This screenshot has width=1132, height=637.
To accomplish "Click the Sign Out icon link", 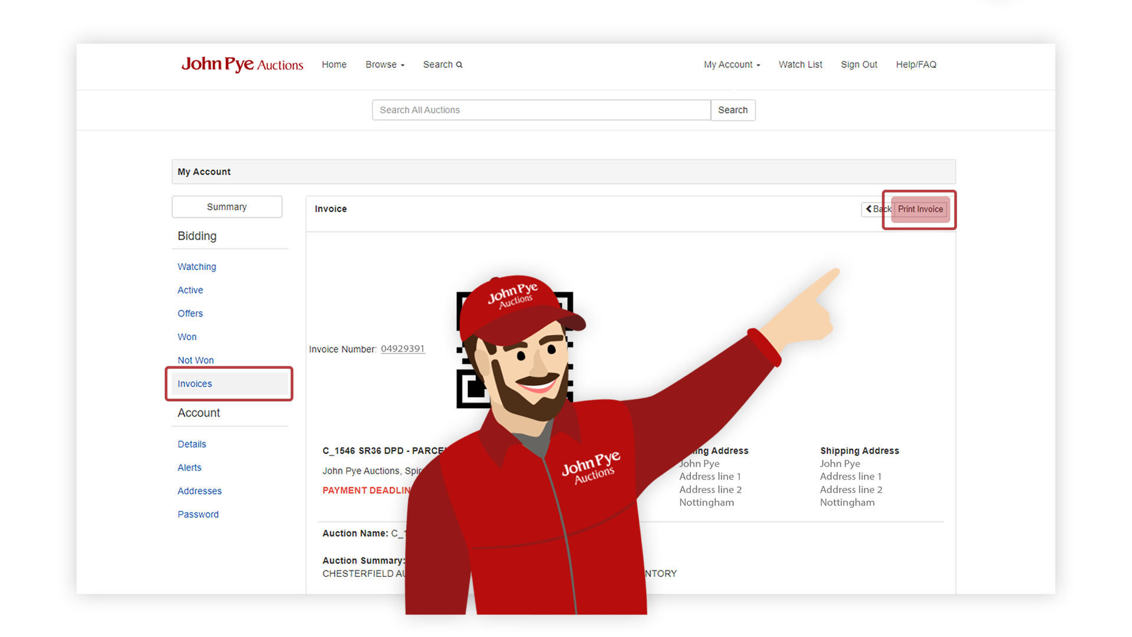I will coord(858,64).
